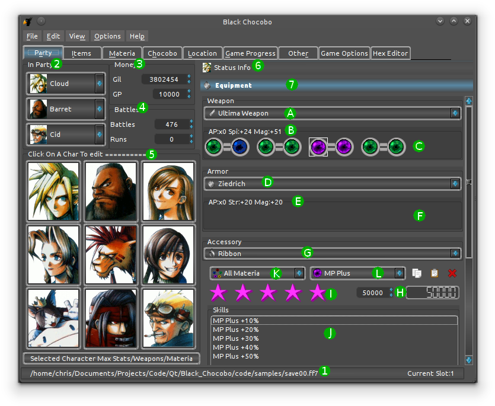Viewport: 495px width, 406px height.
Task: Edit Tifa via her portrait
Action: (168, 191)
